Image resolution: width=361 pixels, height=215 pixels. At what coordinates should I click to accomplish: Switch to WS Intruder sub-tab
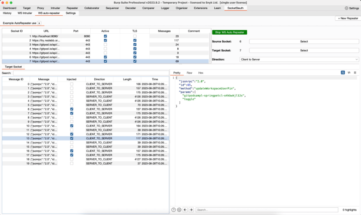pos(25,13)
